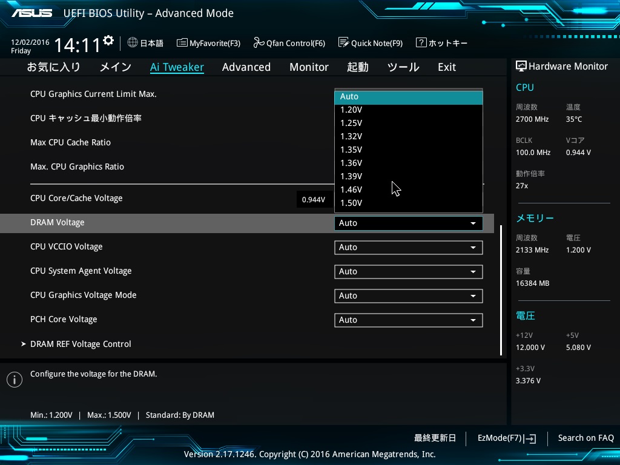
Task: Click the EzMode exit arrow icon
Action: pos(529,438)
